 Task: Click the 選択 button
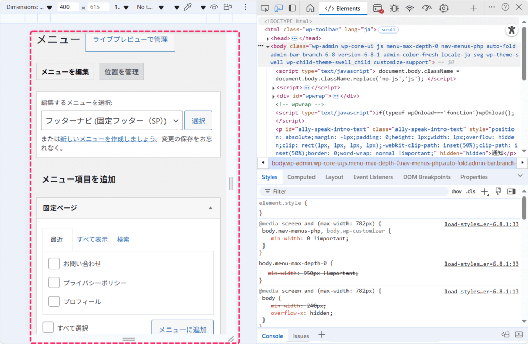pos(199,121)
